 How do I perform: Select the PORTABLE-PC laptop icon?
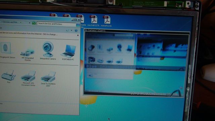click(x=69, y=51)
